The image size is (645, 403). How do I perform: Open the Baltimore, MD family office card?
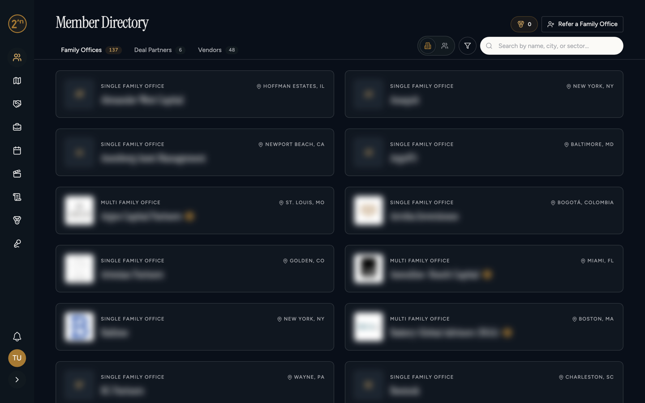484,152
